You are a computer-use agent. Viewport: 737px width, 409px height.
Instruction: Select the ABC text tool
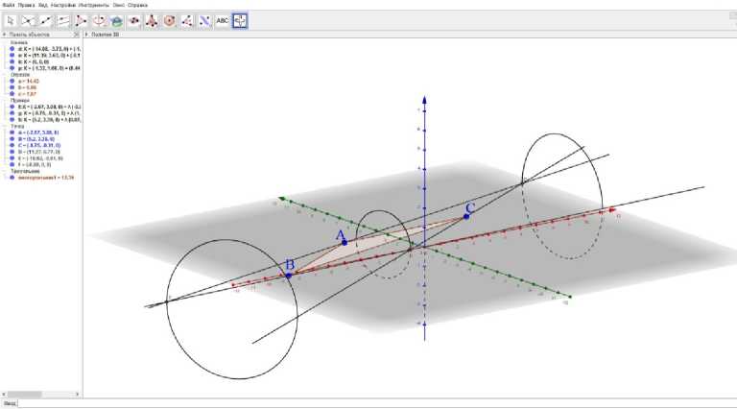pos(223,21)
